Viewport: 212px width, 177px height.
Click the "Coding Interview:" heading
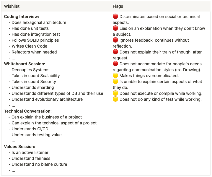pos(22,17)
